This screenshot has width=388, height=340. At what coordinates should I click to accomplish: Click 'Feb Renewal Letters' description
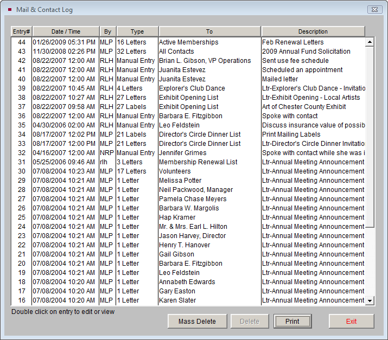292,42
